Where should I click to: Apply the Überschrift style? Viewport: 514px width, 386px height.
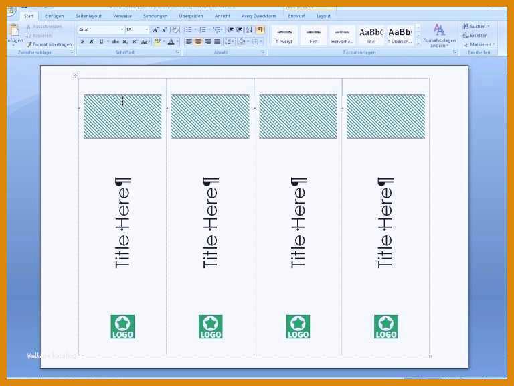tap(400, 36)
